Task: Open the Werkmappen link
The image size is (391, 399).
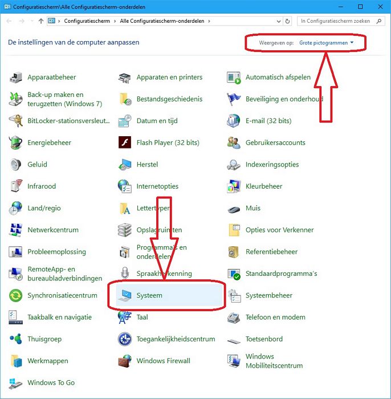Action: coord(48,361)
